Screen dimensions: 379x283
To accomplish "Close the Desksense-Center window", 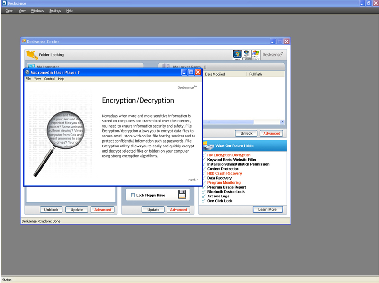I will click(286, 41).
